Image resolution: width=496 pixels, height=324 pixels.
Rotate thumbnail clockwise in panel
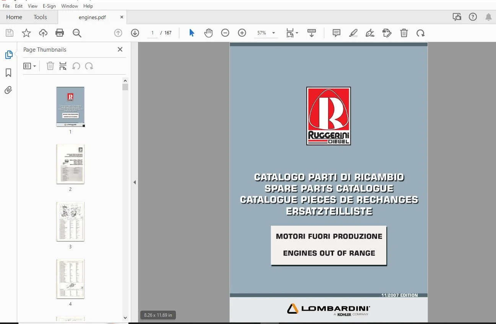coord(89,66)
